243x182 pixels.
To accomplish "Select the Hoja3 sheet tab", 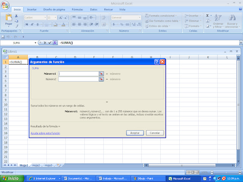I will pyautogui.click(x=48, y=165).
